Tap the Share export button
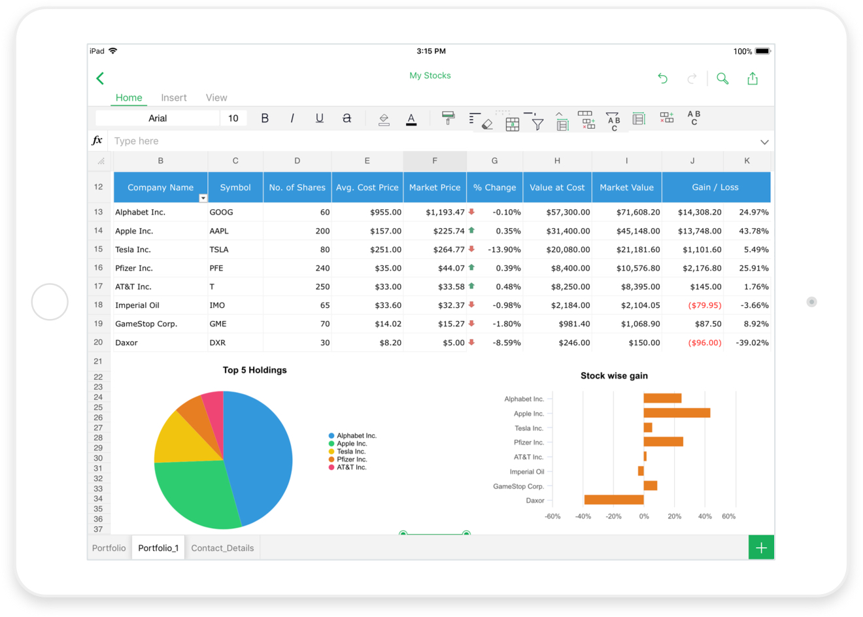 pos(753,78)
